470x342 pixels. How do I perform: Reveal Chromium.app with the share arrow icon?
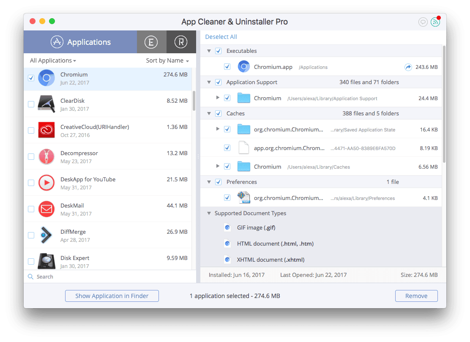click(x=408, y=67)
